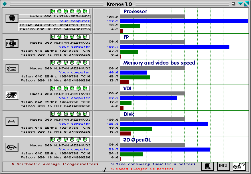Click the computer icon button at bottom
The width and height of the screenshot is (251, 174).
click(207, 166)
